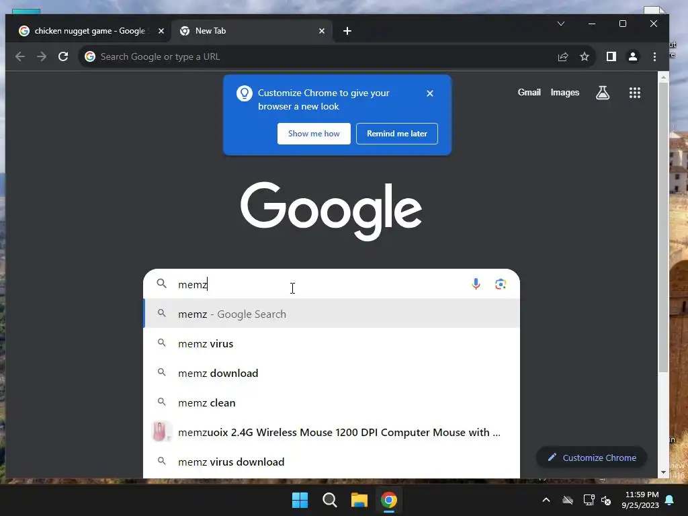Open the notification bell icon

(x=670, y=500)
